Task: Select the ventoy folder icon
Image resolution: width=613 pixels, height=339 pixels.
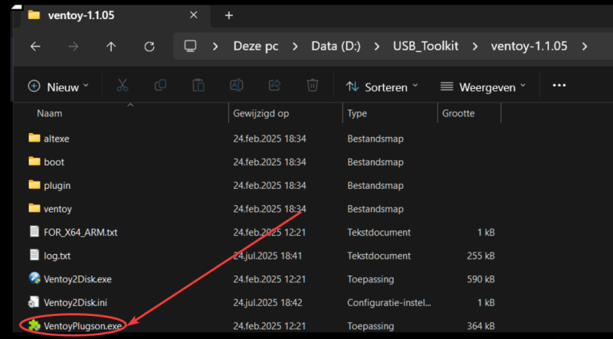Action: pyautogui.click(x=34, y=208)
